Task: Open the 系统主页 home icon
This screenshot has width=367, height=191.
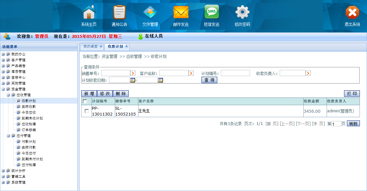Action: [89, 13]
